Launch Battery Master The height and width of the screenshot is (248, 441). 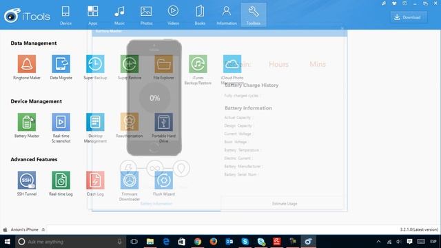coord(27,122)
